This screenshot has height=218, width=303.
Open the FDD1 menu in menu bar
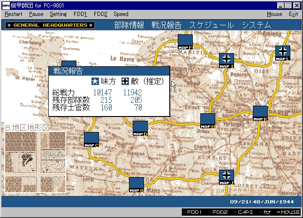[80, 14]
